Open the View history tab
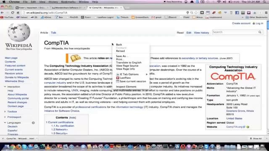This screenshot has height=151, width=269. click(x=201, y=33)
